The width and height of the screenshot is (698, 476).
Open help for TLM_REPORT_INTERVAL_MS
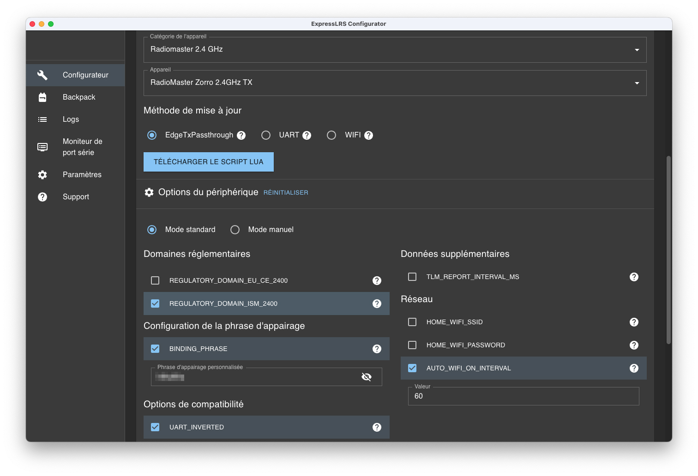click(634, 277)
